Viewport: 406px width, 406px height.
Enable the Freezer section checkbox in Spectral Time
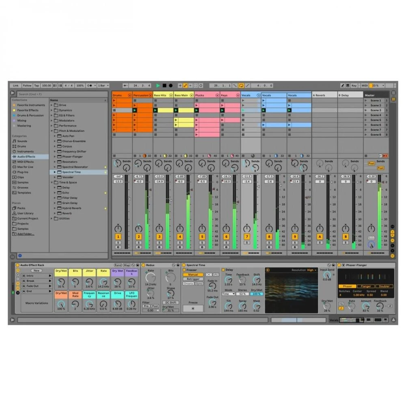pos(184,270)
